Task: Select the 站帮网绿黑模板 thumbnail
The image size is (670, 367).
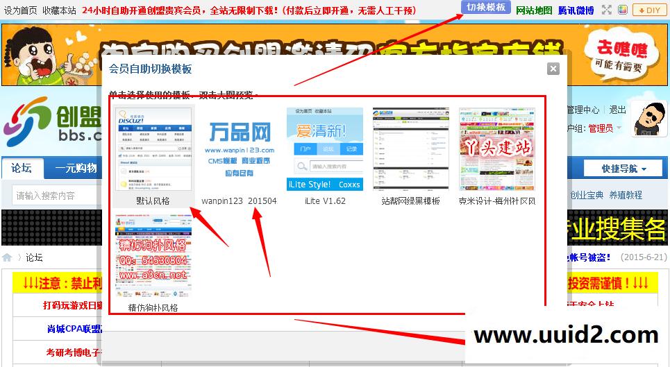Action: point(410,149)
